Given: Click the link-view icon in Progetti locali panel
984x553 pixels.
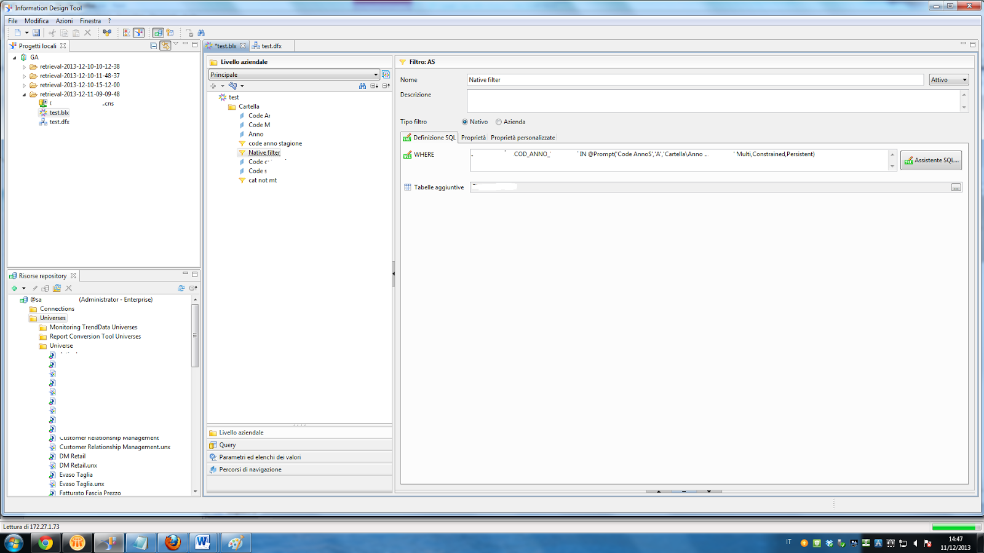Looking at the screenshot, I should [166, 45].
